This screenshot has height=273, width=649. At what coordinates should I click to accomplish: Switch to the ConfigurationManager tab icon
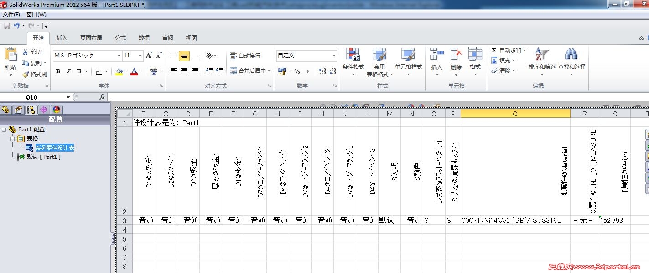[x=31, y=110]
